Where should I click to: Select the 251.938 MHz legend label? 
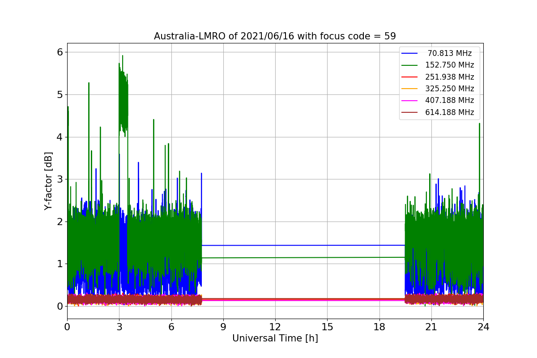point(450,77)
